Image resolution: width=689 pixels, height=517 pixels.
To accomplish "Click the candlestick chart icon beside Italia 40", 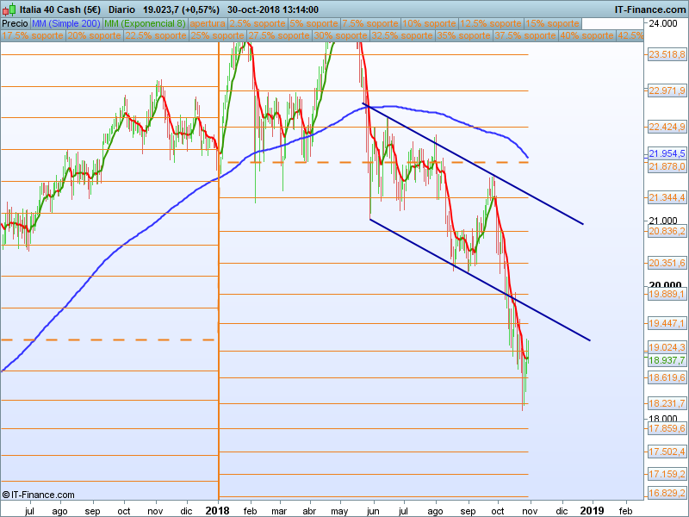I will pyautogui.click(x=9, y=9).
